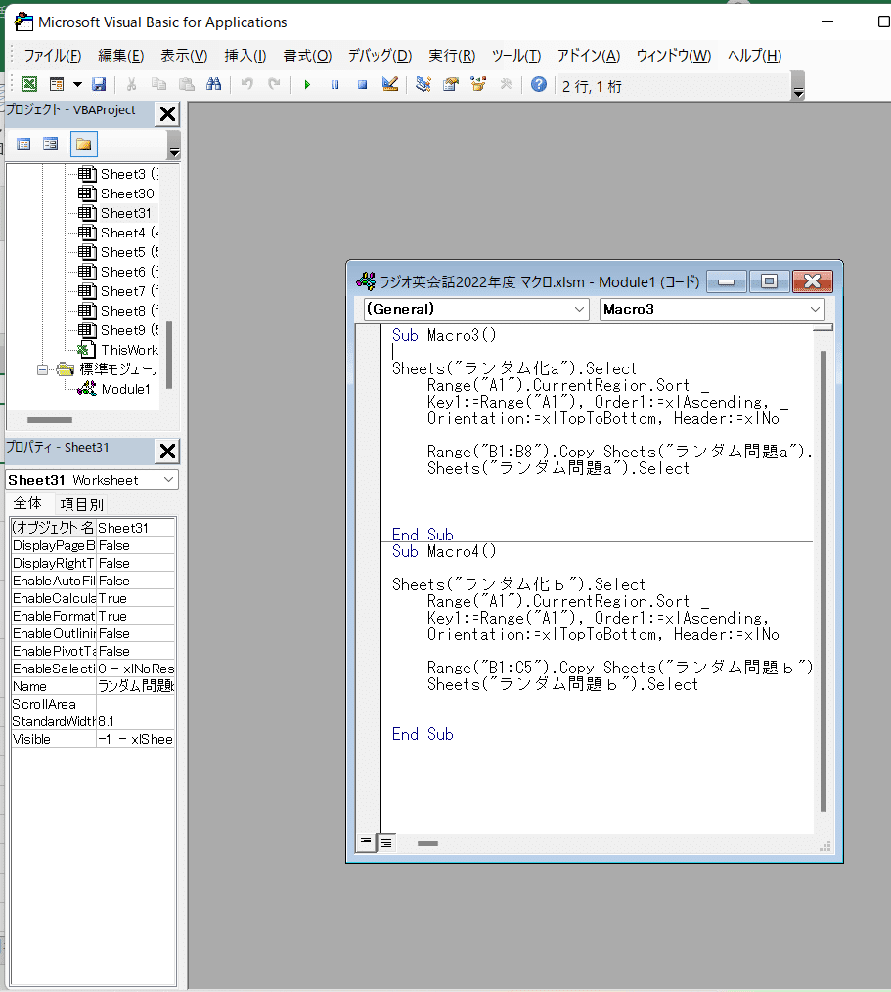The image size is (891, 992).
Task: Switch to Procedure View button
Action: [x=366, y=841]
